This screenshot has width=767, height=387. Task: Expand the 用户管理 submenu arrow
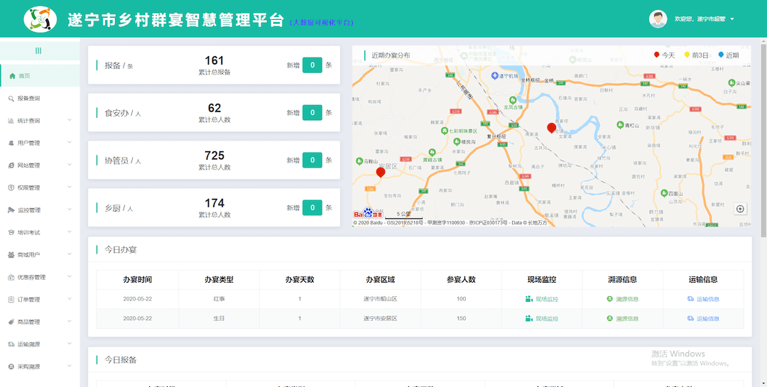(70, 143)
